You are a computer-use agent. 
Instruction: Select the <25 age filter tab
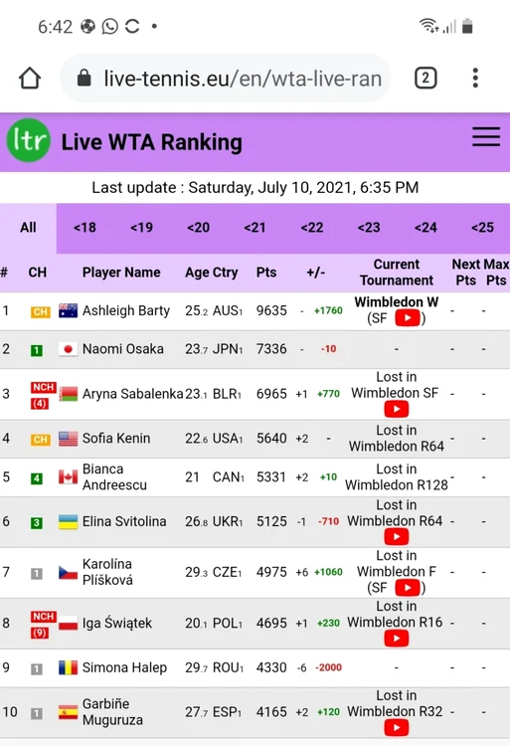482,228
